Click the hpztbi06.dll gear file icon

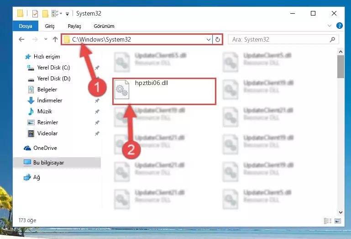pyautogui.click(x=122, y=90)
